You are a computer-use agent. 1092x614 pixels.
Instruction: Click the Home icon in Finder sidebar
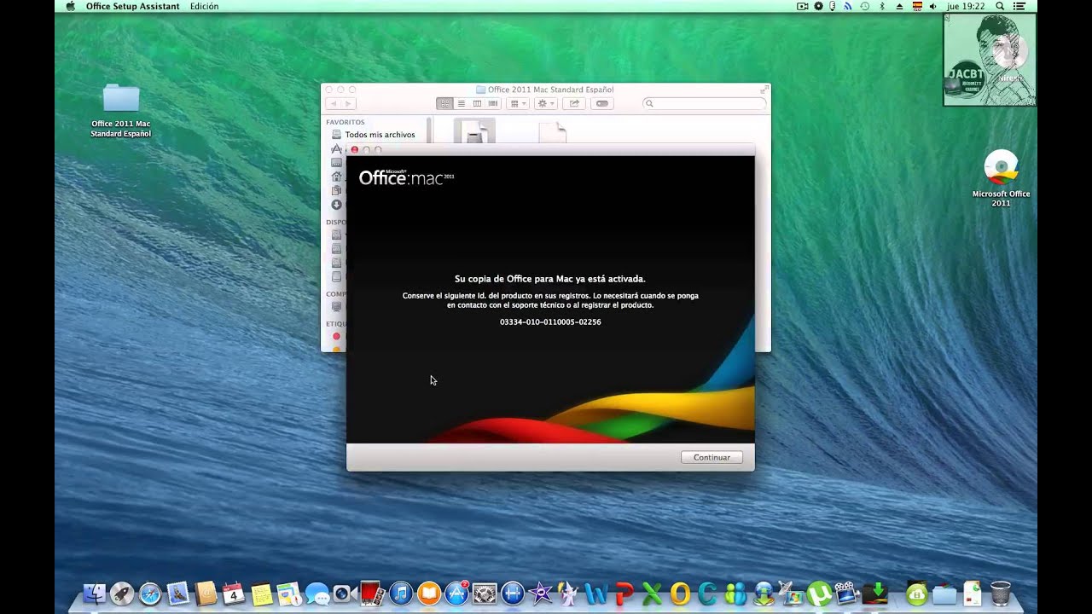[336, 177]
